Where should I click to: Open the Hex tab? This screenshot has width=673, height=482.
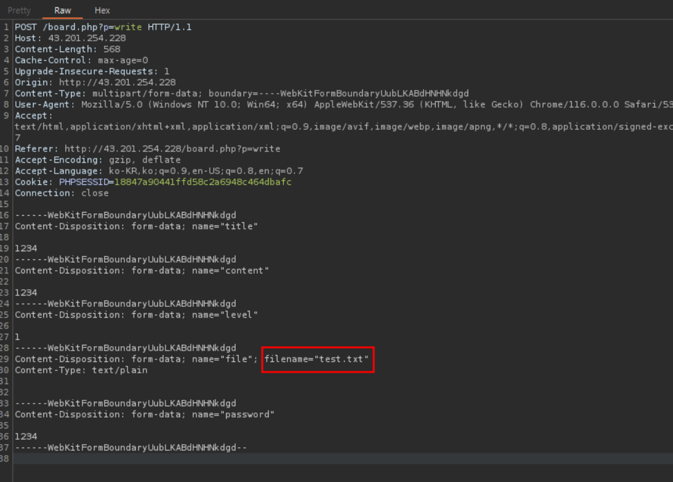click(102, 10)
